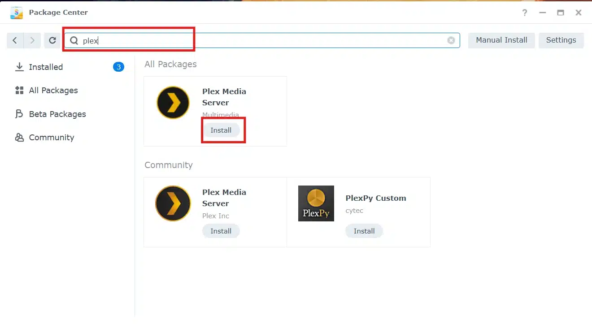Switch to the Beta Packages section
Viewport: 592px width, 324px height.
click(57, 114)
